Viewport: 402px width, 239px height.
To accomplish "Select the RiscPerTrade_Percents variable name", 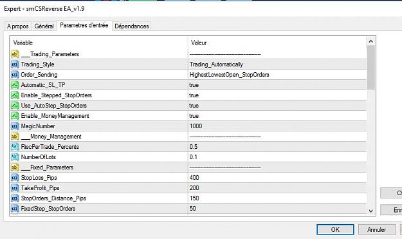I will point(50,147).
